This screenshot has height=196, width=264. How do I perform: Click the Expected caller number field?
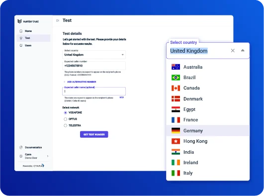pos(94,66)
